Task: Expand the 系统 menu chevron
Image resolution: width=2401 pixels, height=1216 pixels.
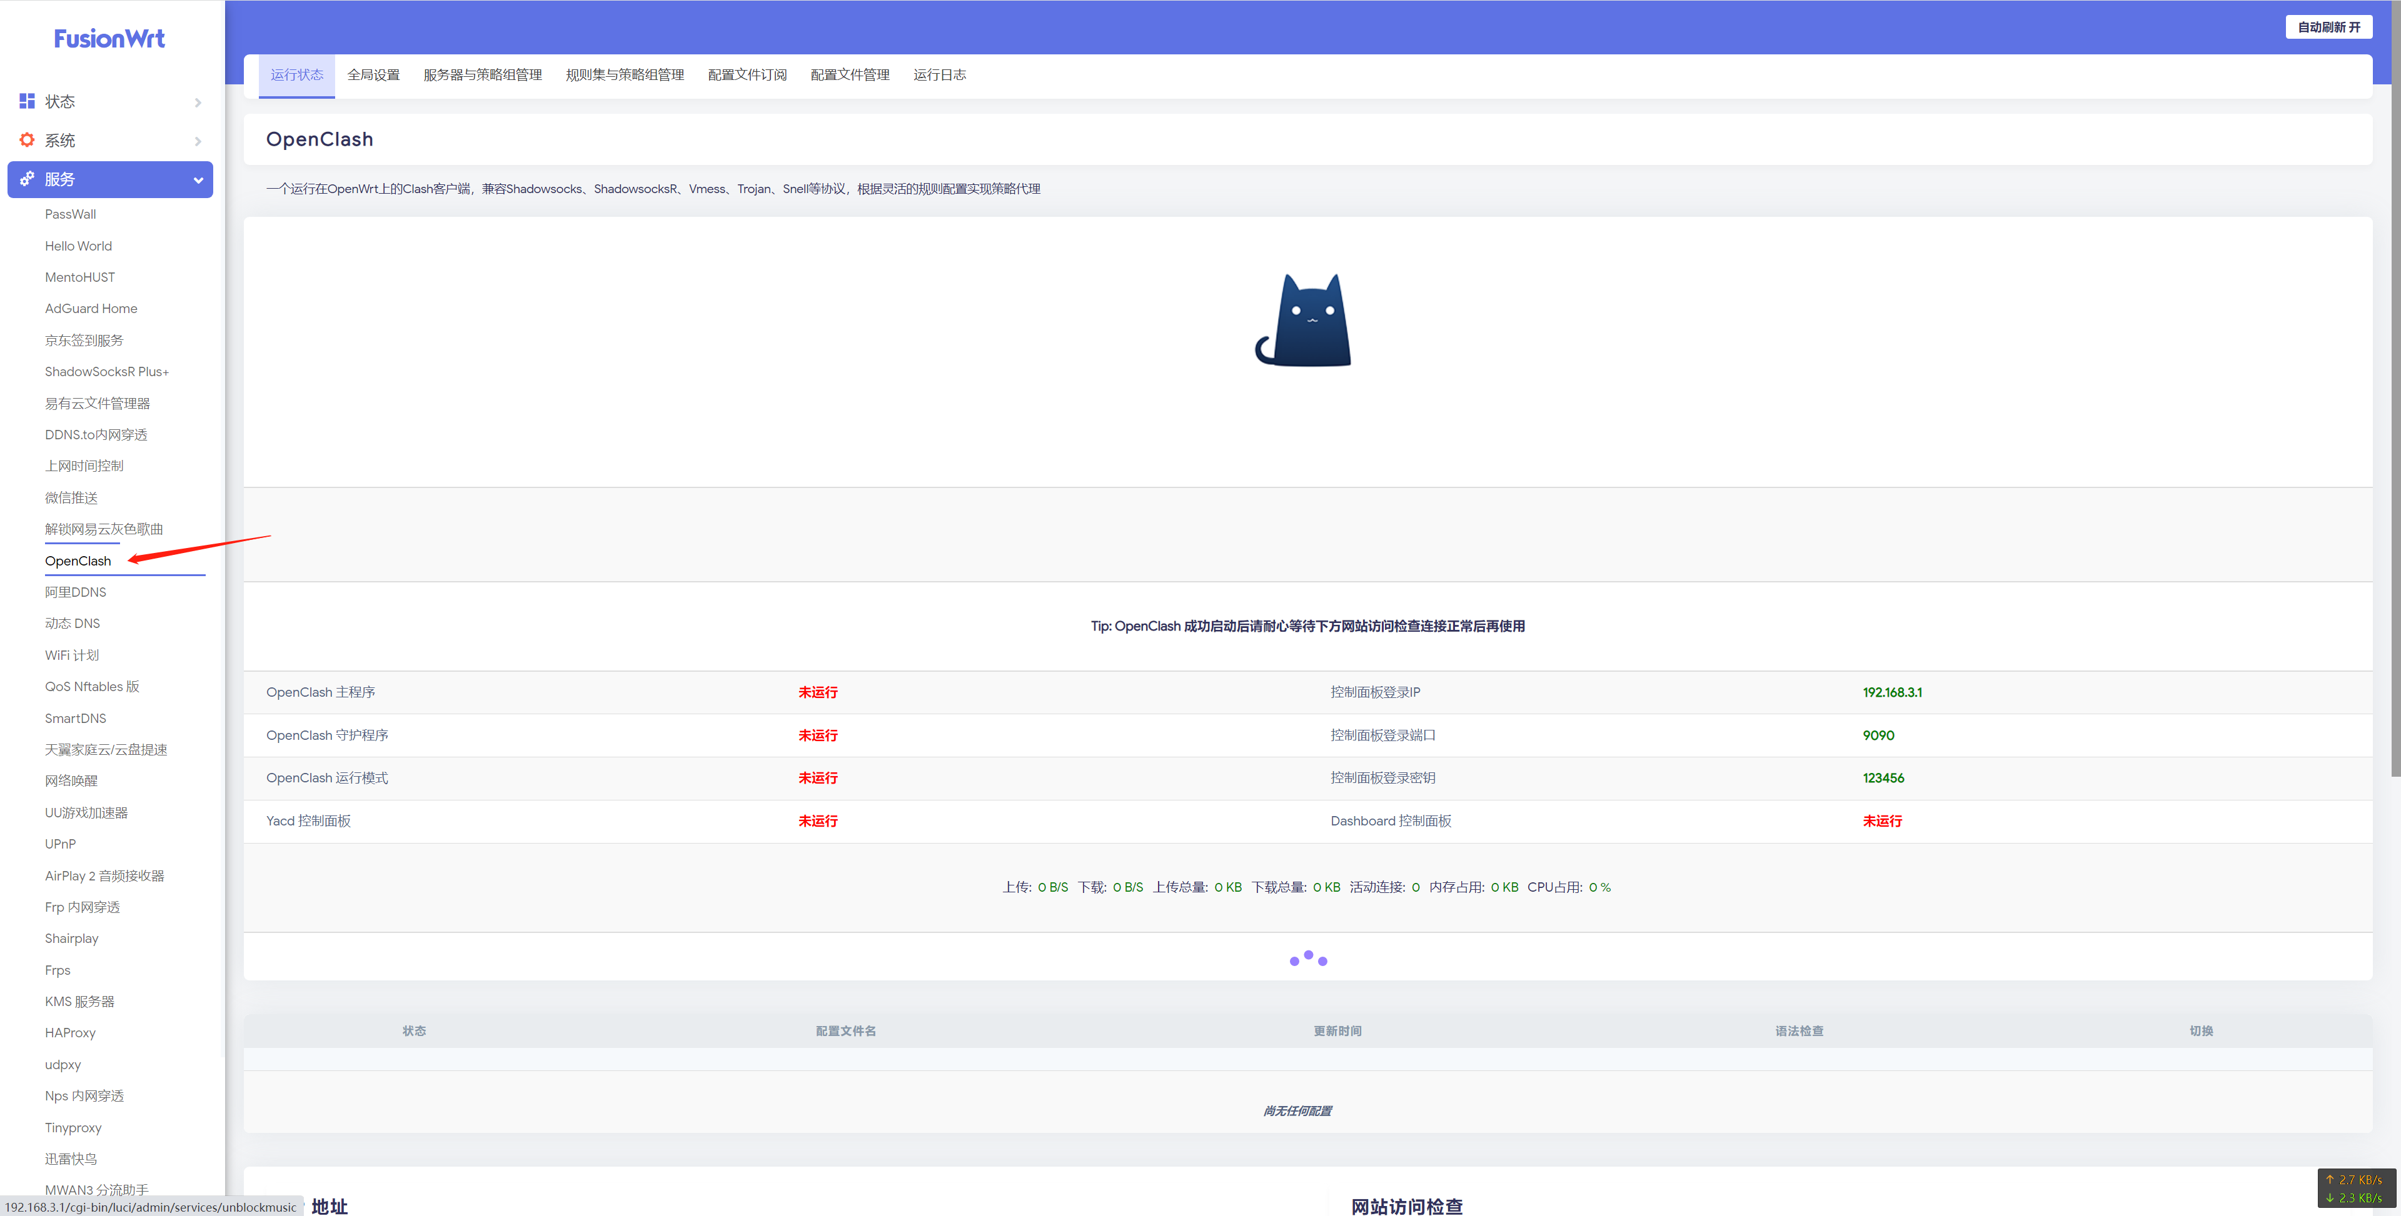Action: [x=198, y=142]
